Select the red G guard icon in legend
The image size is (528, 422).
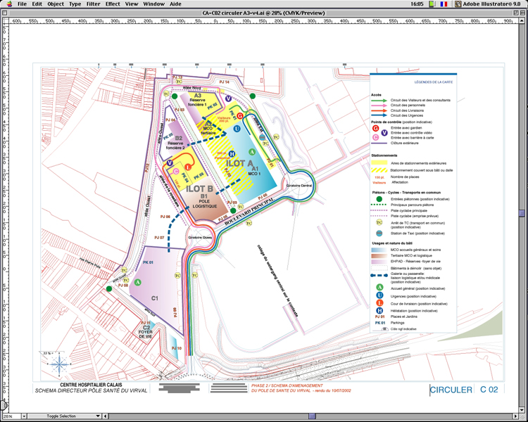pos(375,128)
